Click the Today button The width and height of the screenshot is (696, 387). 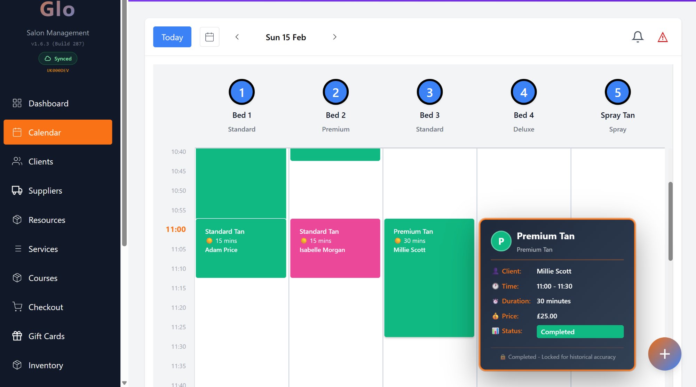point(172,37)
